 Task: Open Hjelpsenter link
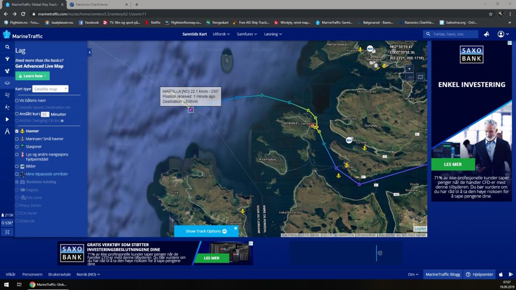(x=480, y=275)
